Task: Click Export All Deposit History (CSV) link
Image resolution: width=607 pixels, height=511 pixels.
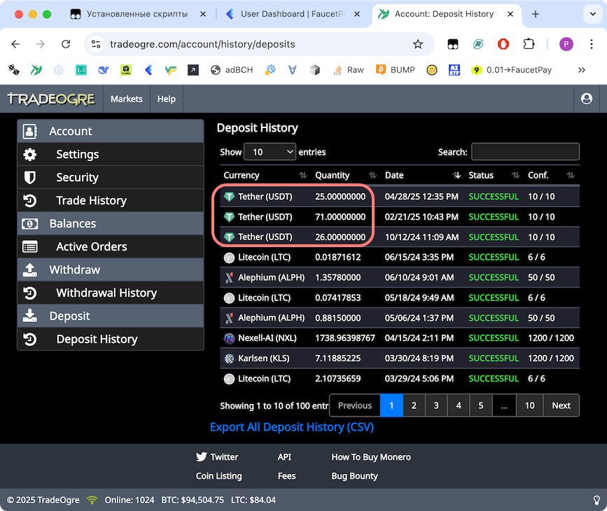Action: [292, 427]
